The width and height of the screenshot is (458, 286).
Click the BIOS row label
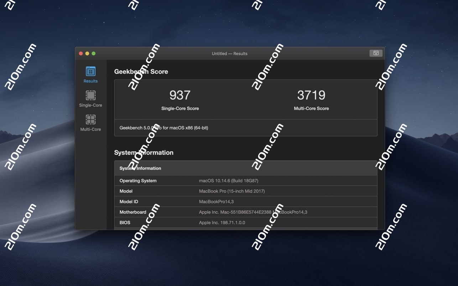(125, 223)
